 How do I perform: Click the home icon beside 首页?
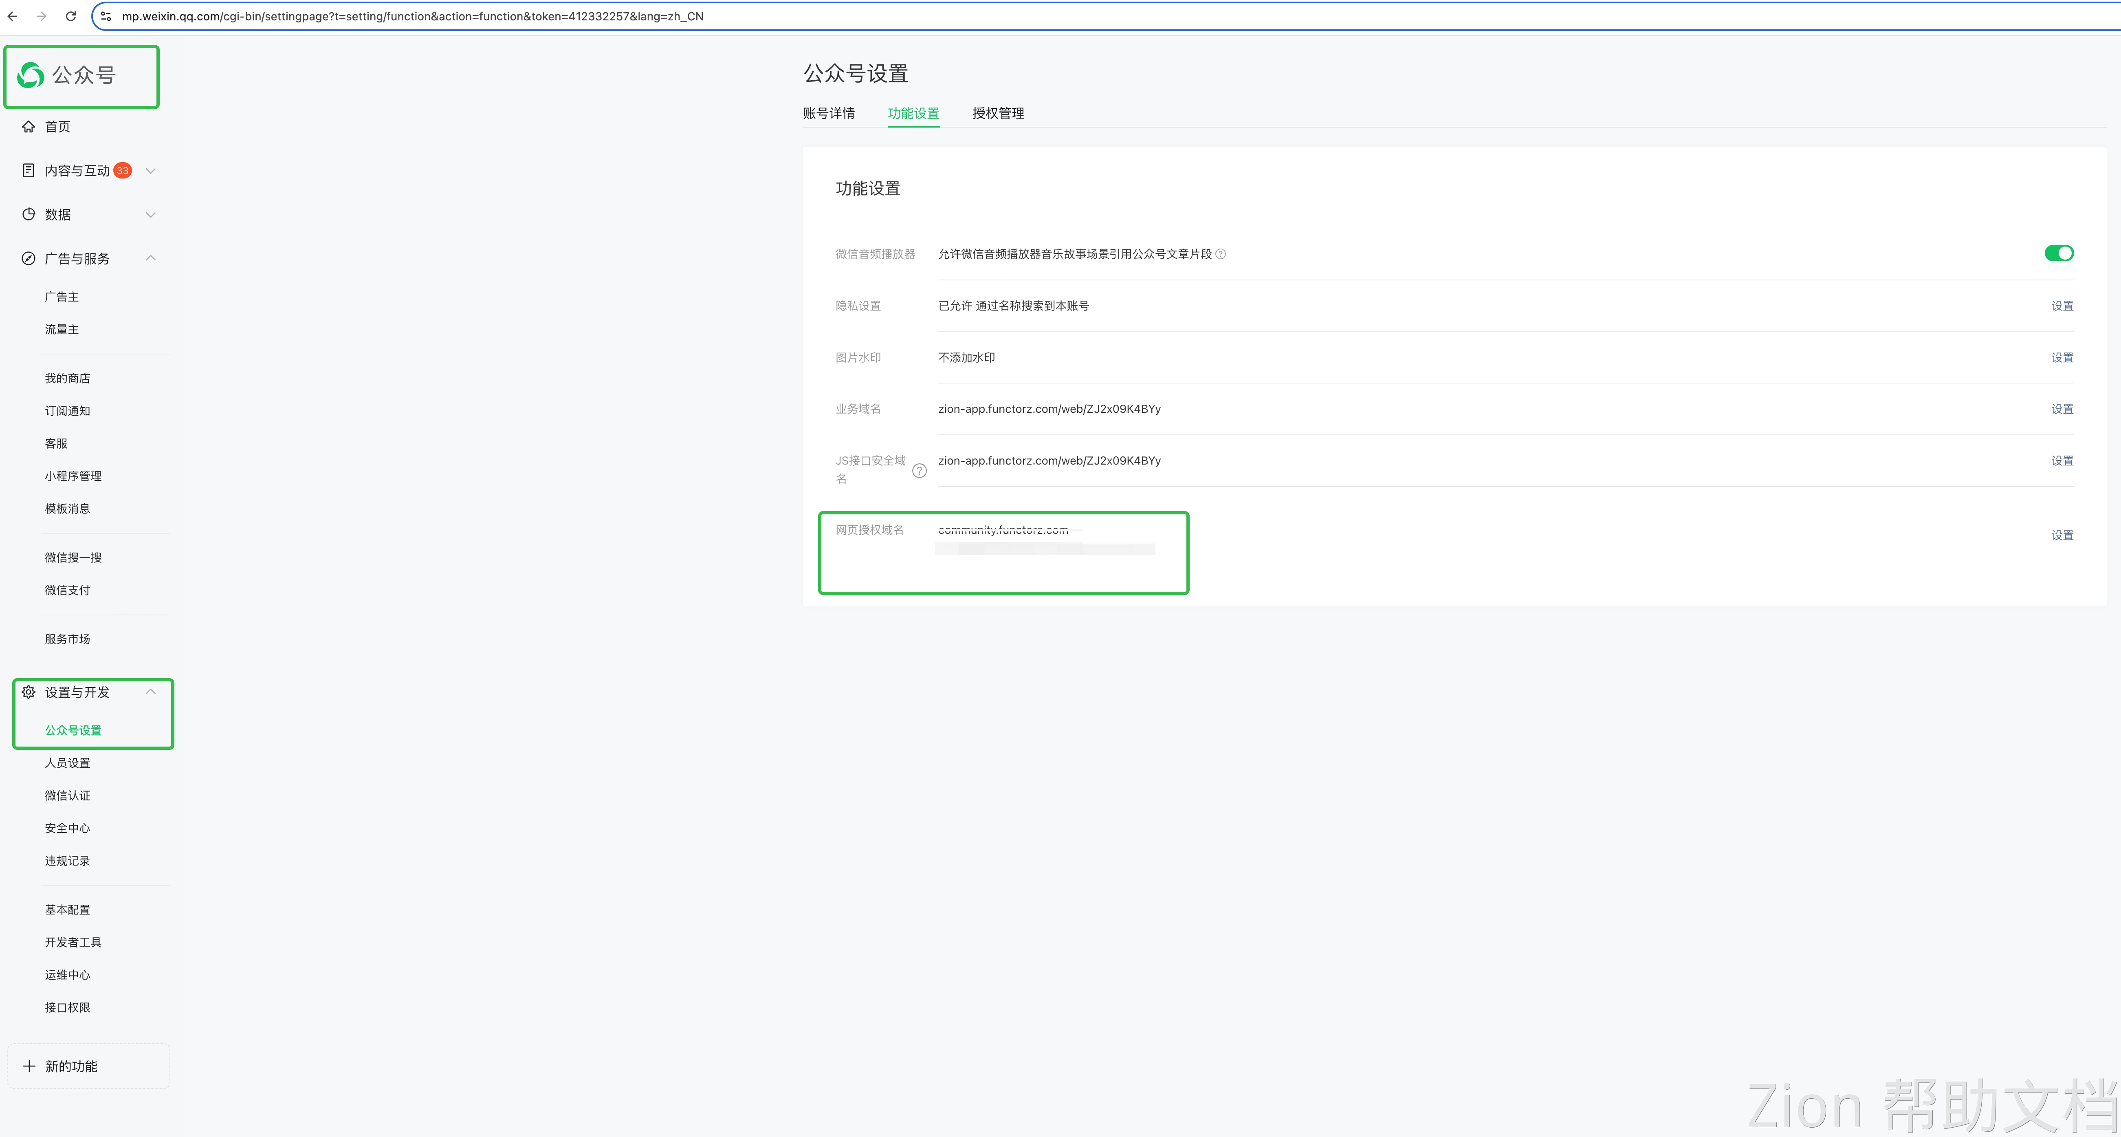point(29,127)
